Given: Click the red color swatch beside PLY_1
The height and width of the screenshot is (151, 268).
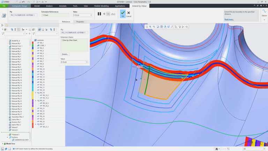Looking at the screenshot, I should tap(33, 43).
